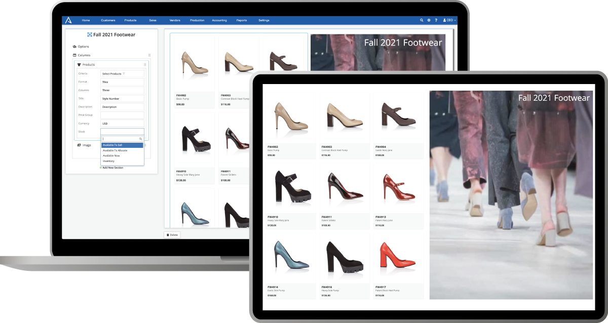The height and width of the screenshot is (323, 608).
Task: Click the Columns panel icon
Action: (74, 55)
